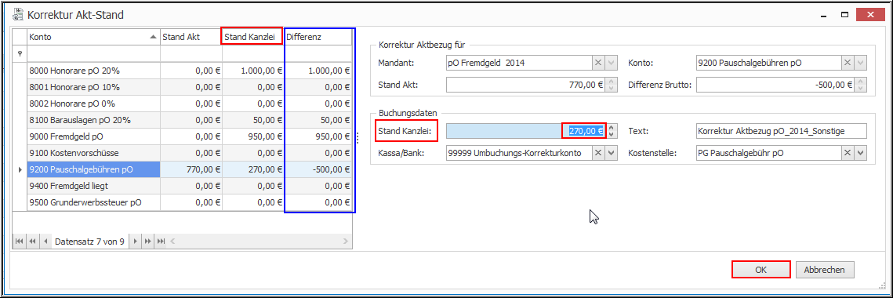This screenshot has width=893, height=298.
Task: Open the Kassa/Bank dropdown
Action: pyautogui.click(x=611, y=153)
